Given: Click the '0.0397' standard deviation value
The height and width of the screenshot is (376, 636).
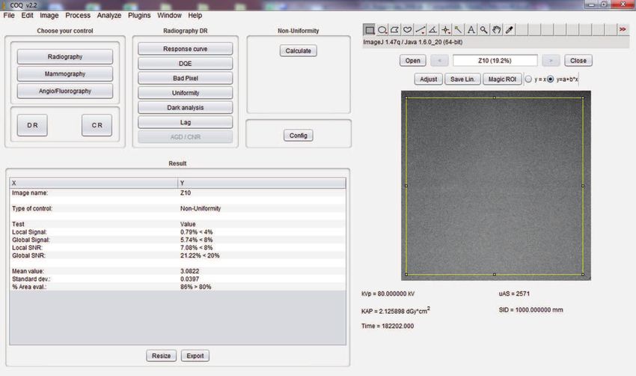Looking at the screenshot, I should click(189, 279).
